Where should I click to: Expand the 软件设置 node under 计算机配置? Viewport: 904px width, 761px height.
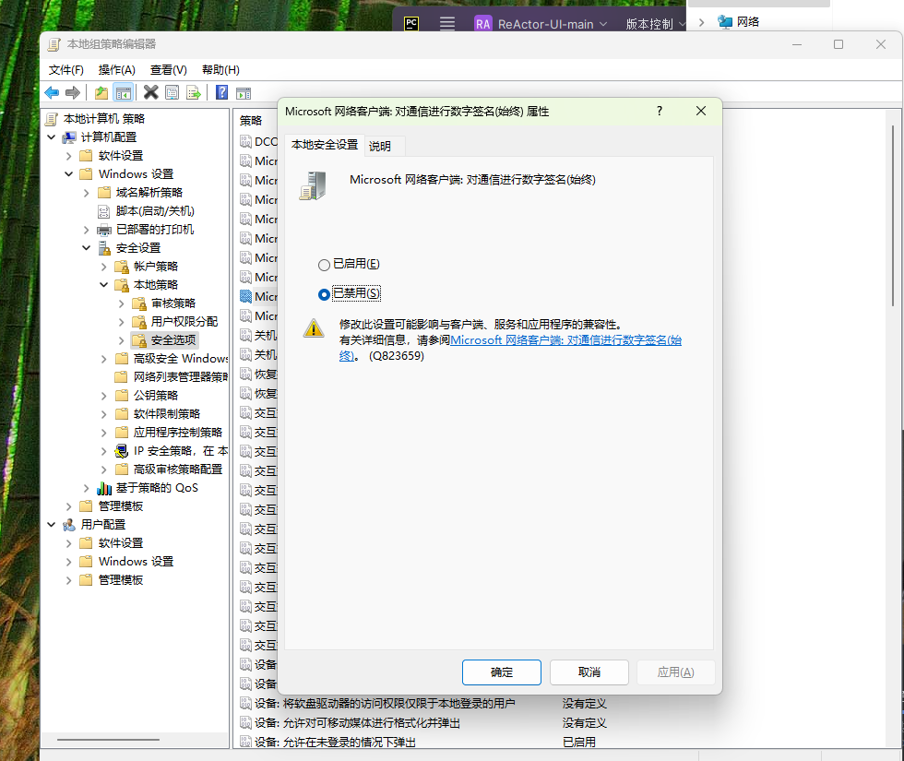pyautogui.click(x=68, y=156)
